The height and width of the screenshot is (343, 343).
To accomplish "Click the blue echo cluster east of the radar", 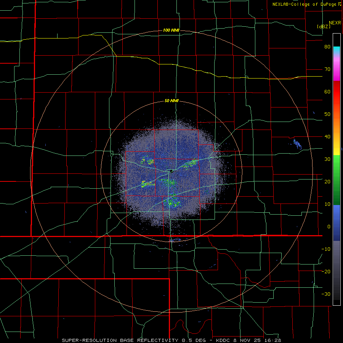I will (298, 144).
